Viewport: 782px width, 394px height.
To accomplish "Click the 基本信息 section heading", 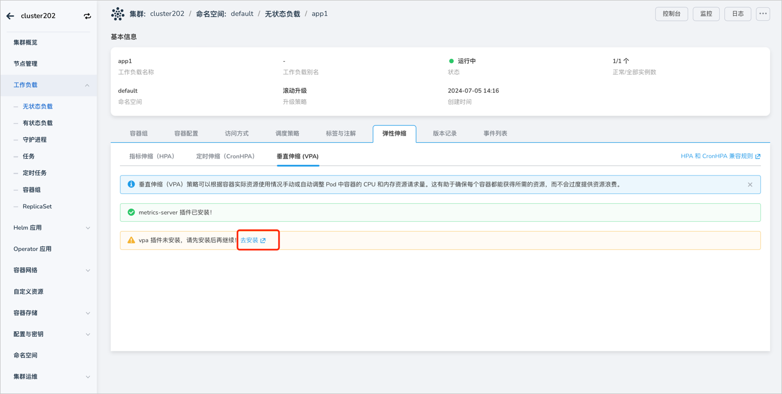I will pos(124,37).
